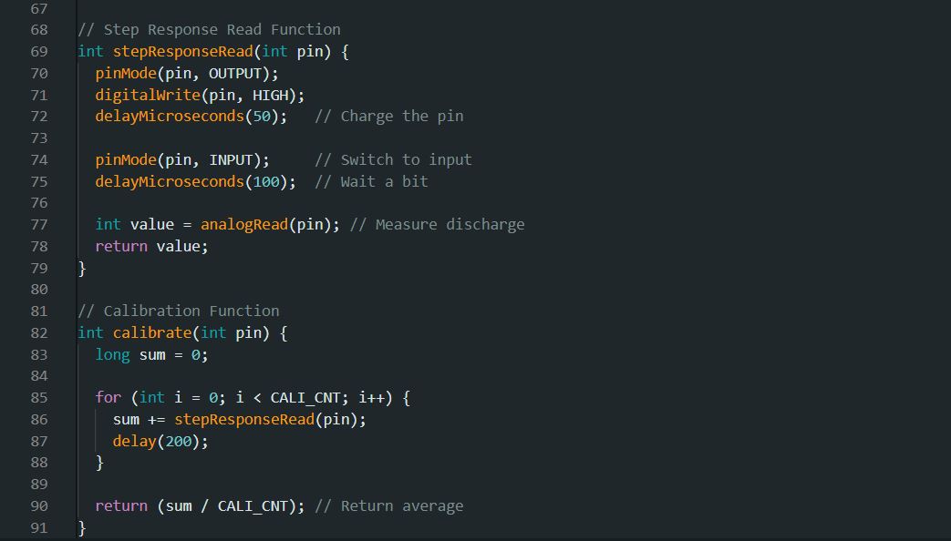The height and width of the screenshot is (541, 951).
Task: Click the 'Measure discharge' comment
Action: click(x=438, y=225)
